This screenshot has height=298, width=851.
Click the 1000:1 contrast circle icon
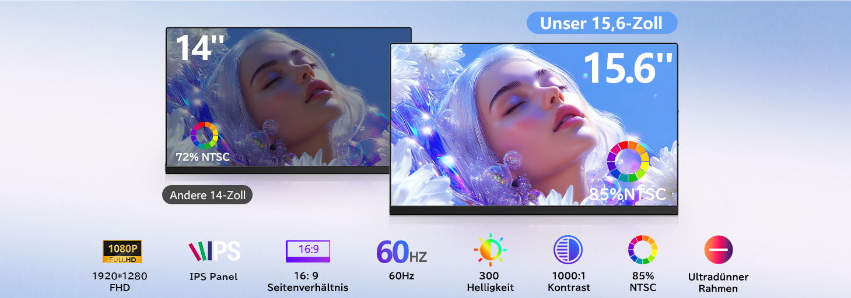[568, 250]
